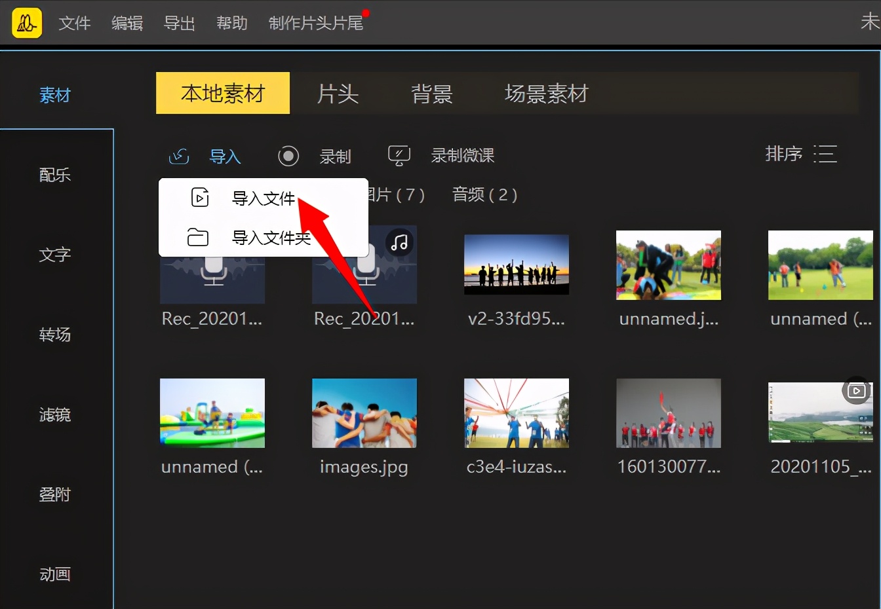Open the 排序 sorting options
The height and width of the screenshot is (609, 881).
[784, 154]
